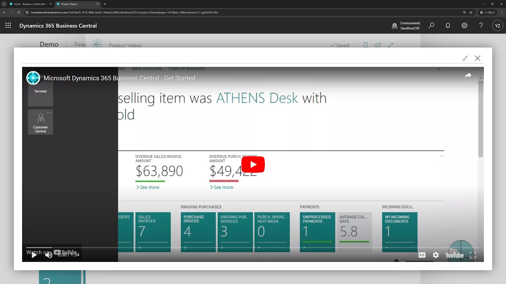Open the browser tab search dropdown arrow

[4, 4]
